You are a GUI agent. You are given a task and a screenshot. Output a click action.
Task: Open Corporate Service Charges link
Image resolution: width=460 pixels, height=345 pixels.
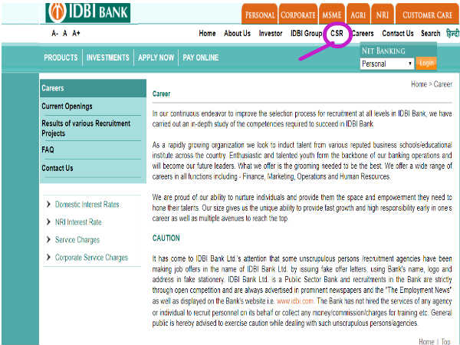coord(91,258)
